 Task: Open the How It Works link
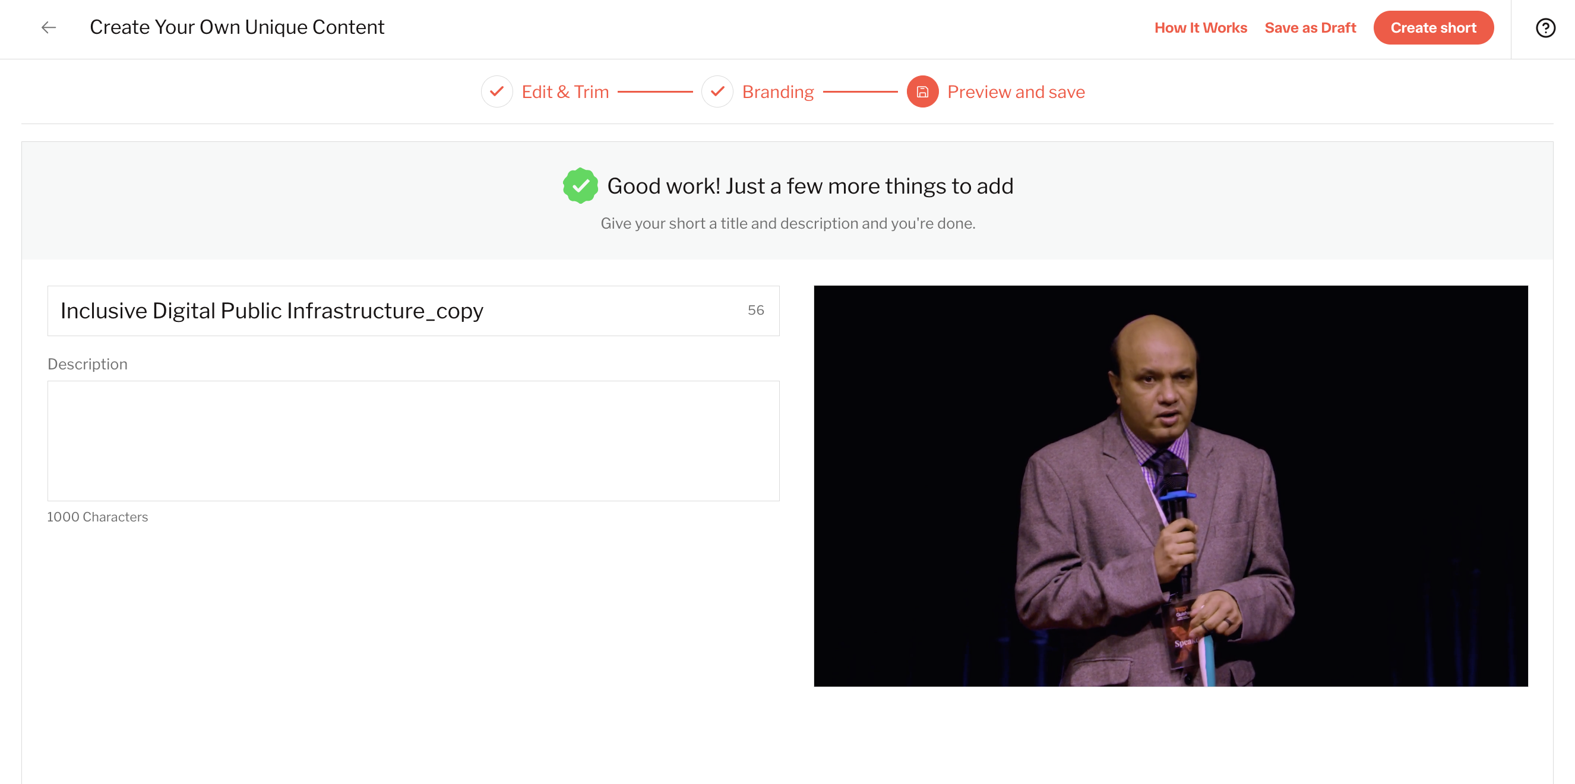[x=1200, y=28]
